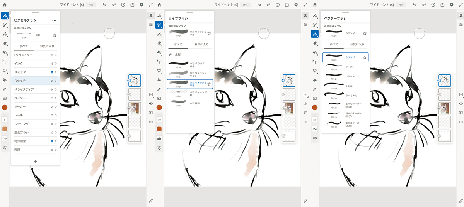The image size is (464, 207).
Task: Switch to お気に入り tab in ベクターブラシ panel
Action: tap(356, 44)
